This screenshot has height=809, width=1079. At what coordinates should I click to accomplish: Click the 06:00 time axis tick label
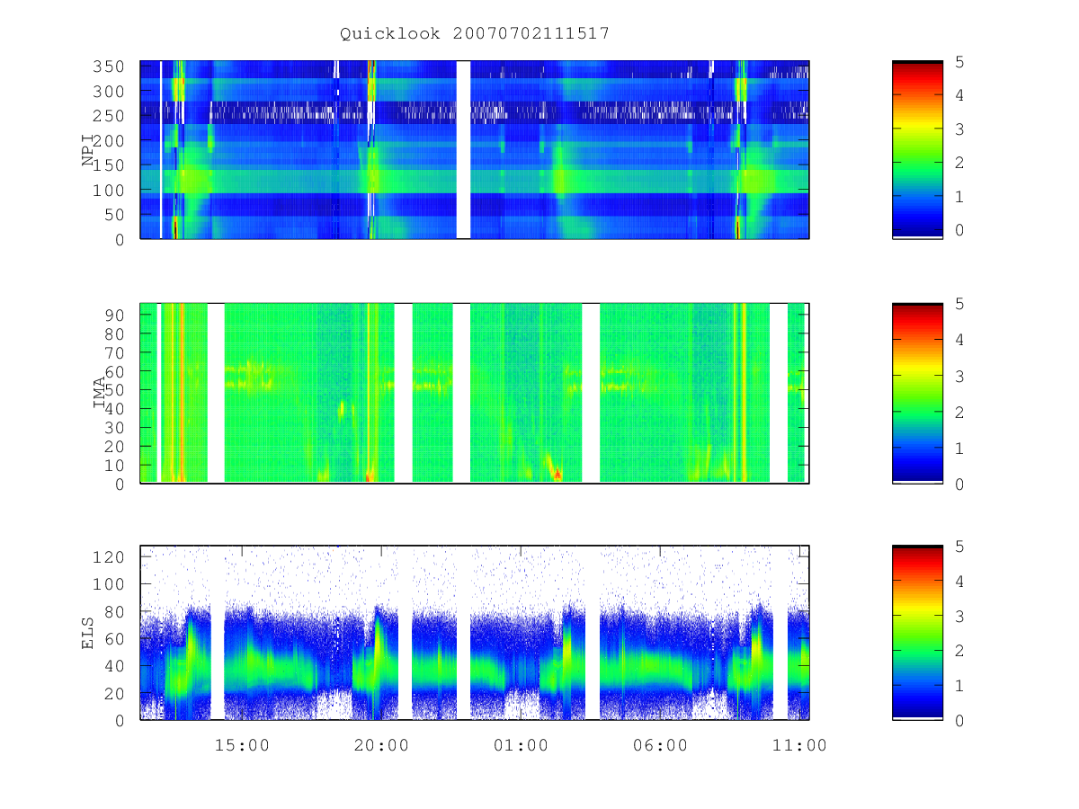pos(660,745)
